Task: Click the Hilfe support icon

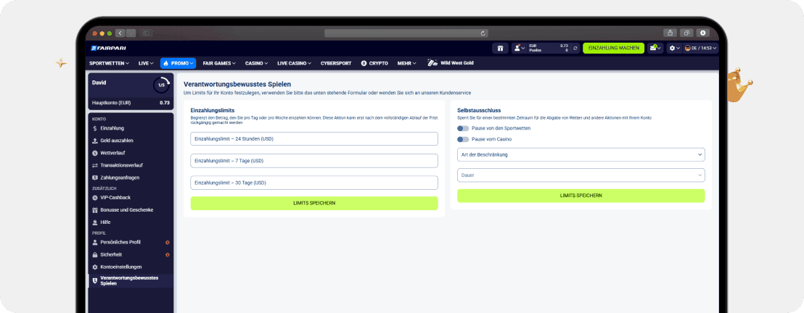Action: [x=95, y=222]
